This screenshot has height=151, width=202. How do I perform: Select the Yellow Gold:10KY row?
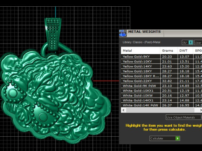coord(162,62)
